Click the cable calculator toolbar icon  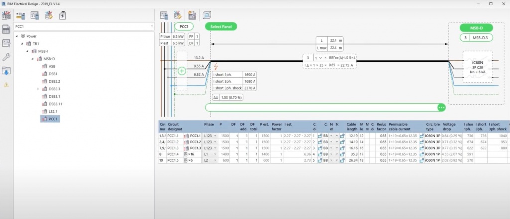21,15
